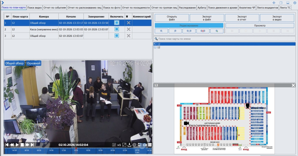This screenshot has width=298, height=156.
Task: Jump to the archive start in the player
Action: click(x=7, y=145)
